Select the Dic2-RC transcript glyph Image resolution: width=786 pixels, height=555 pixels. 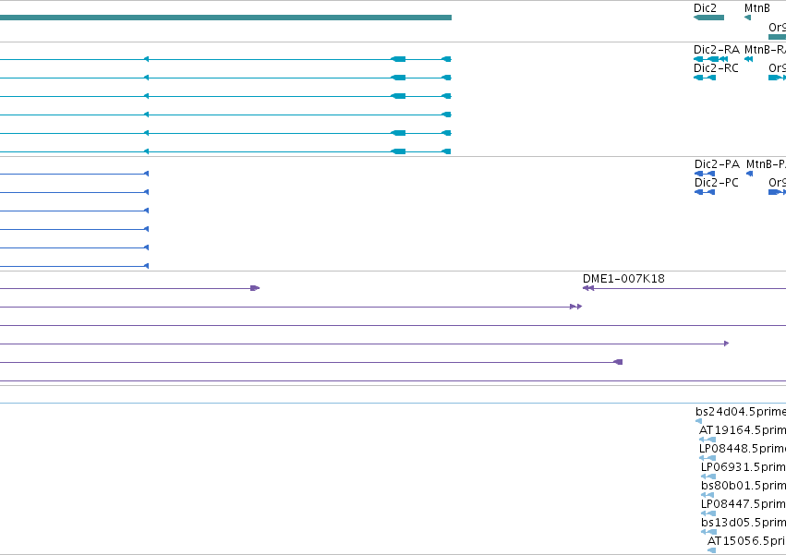[705, 78]
